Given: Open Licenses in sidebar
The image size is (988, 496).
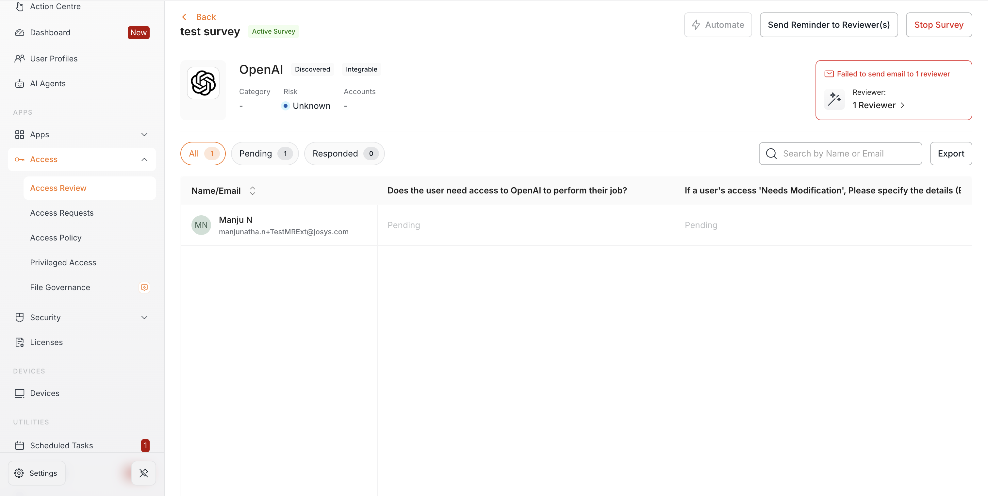Looking at the screenshot, I should coord(46,342).
